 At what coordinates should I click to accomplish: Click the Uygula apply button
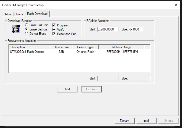[168, 121]
